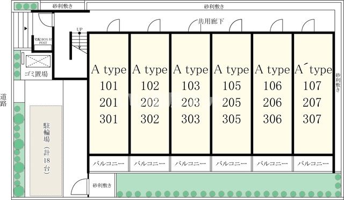344x200 pixels.
Task: Click the gate door arc beside bottom 砂利敷き
Action: coord(80,187)
